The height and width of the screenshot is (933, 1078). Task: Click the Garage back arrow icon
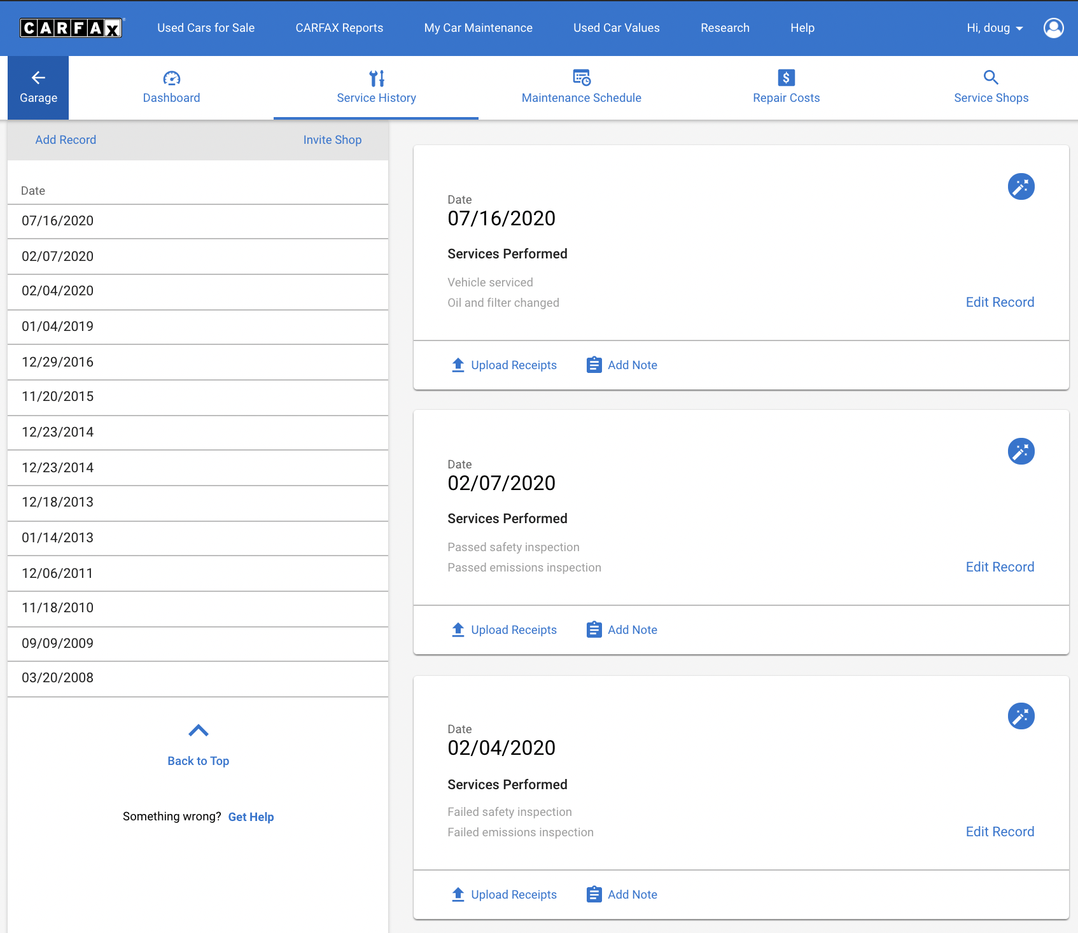click(38, 78)
